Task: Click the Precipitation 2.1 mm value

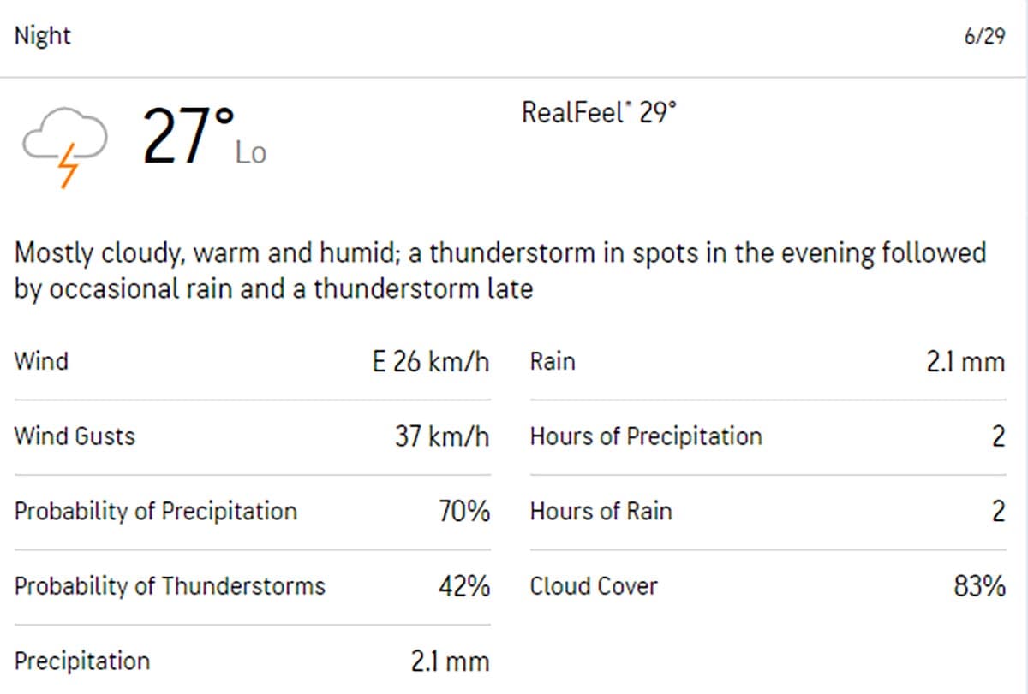Action: coord(450,661)
